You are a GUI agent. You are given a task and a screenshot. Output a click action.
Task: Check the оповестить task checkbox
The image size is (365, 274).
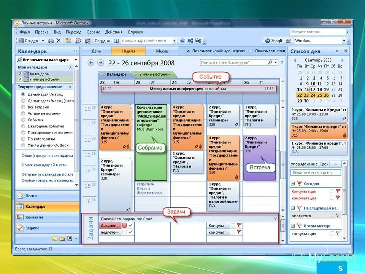(x=332, y=216)
